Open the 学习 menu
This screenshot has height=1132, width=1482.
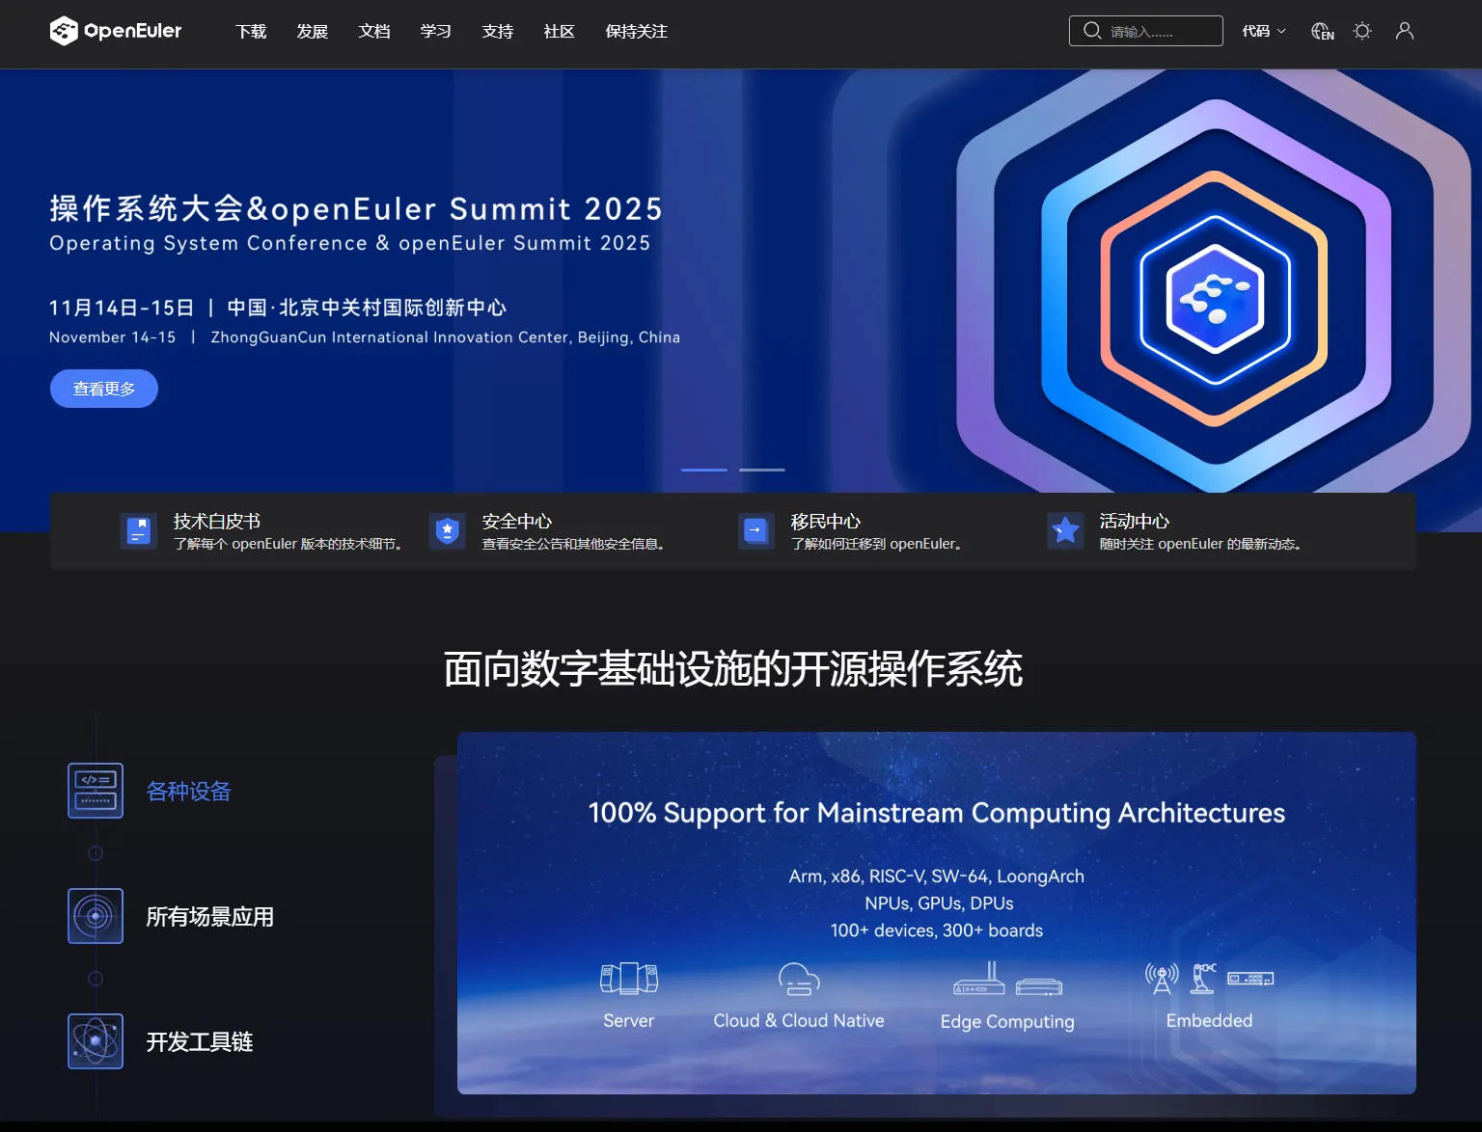(x=436, y=32)
